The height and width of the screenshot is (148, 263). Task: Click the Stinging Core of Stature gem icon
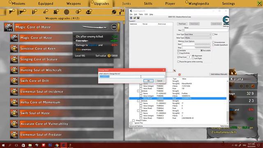[x=14, y=59]
